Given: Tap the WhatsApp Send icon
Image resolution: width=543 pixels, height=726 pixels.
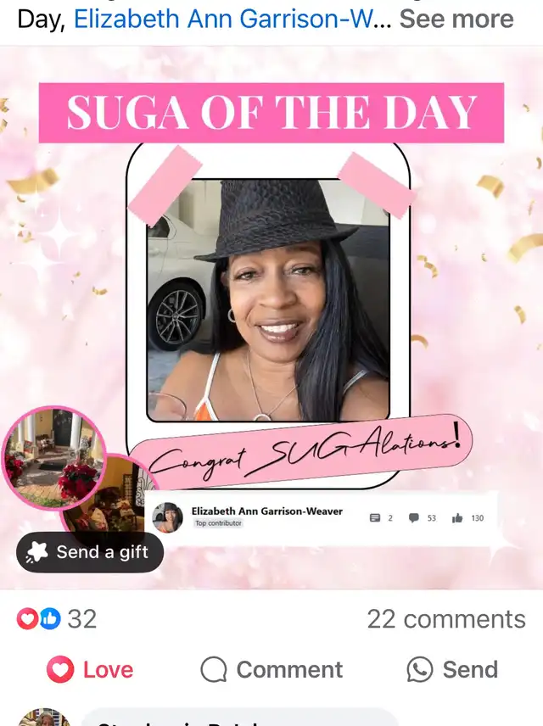Looking at the screenshot, I should click(x=420, y=669).
